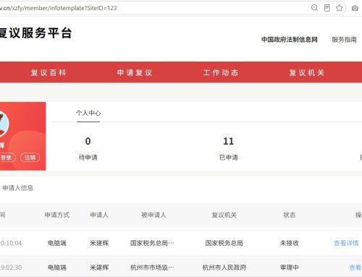Click 国家税务总局 review authority cell

point(224,243)
